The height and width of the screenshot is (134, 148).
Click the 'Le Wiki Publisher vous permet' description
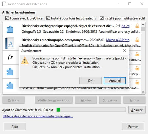click(81, 88)
